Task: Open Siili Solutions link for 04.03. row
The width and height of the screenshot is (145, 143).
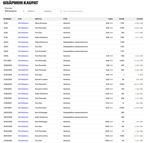Action: point(23,56)
